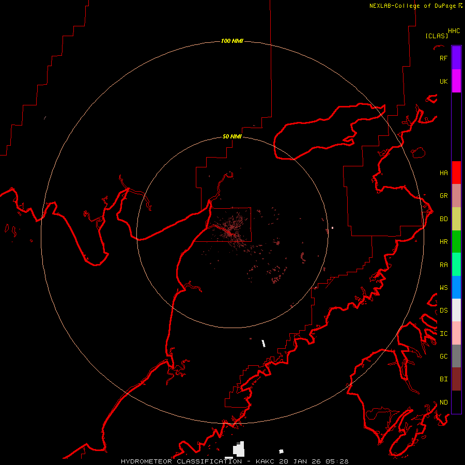Click the large white echo blob at bottom edge

239,450
